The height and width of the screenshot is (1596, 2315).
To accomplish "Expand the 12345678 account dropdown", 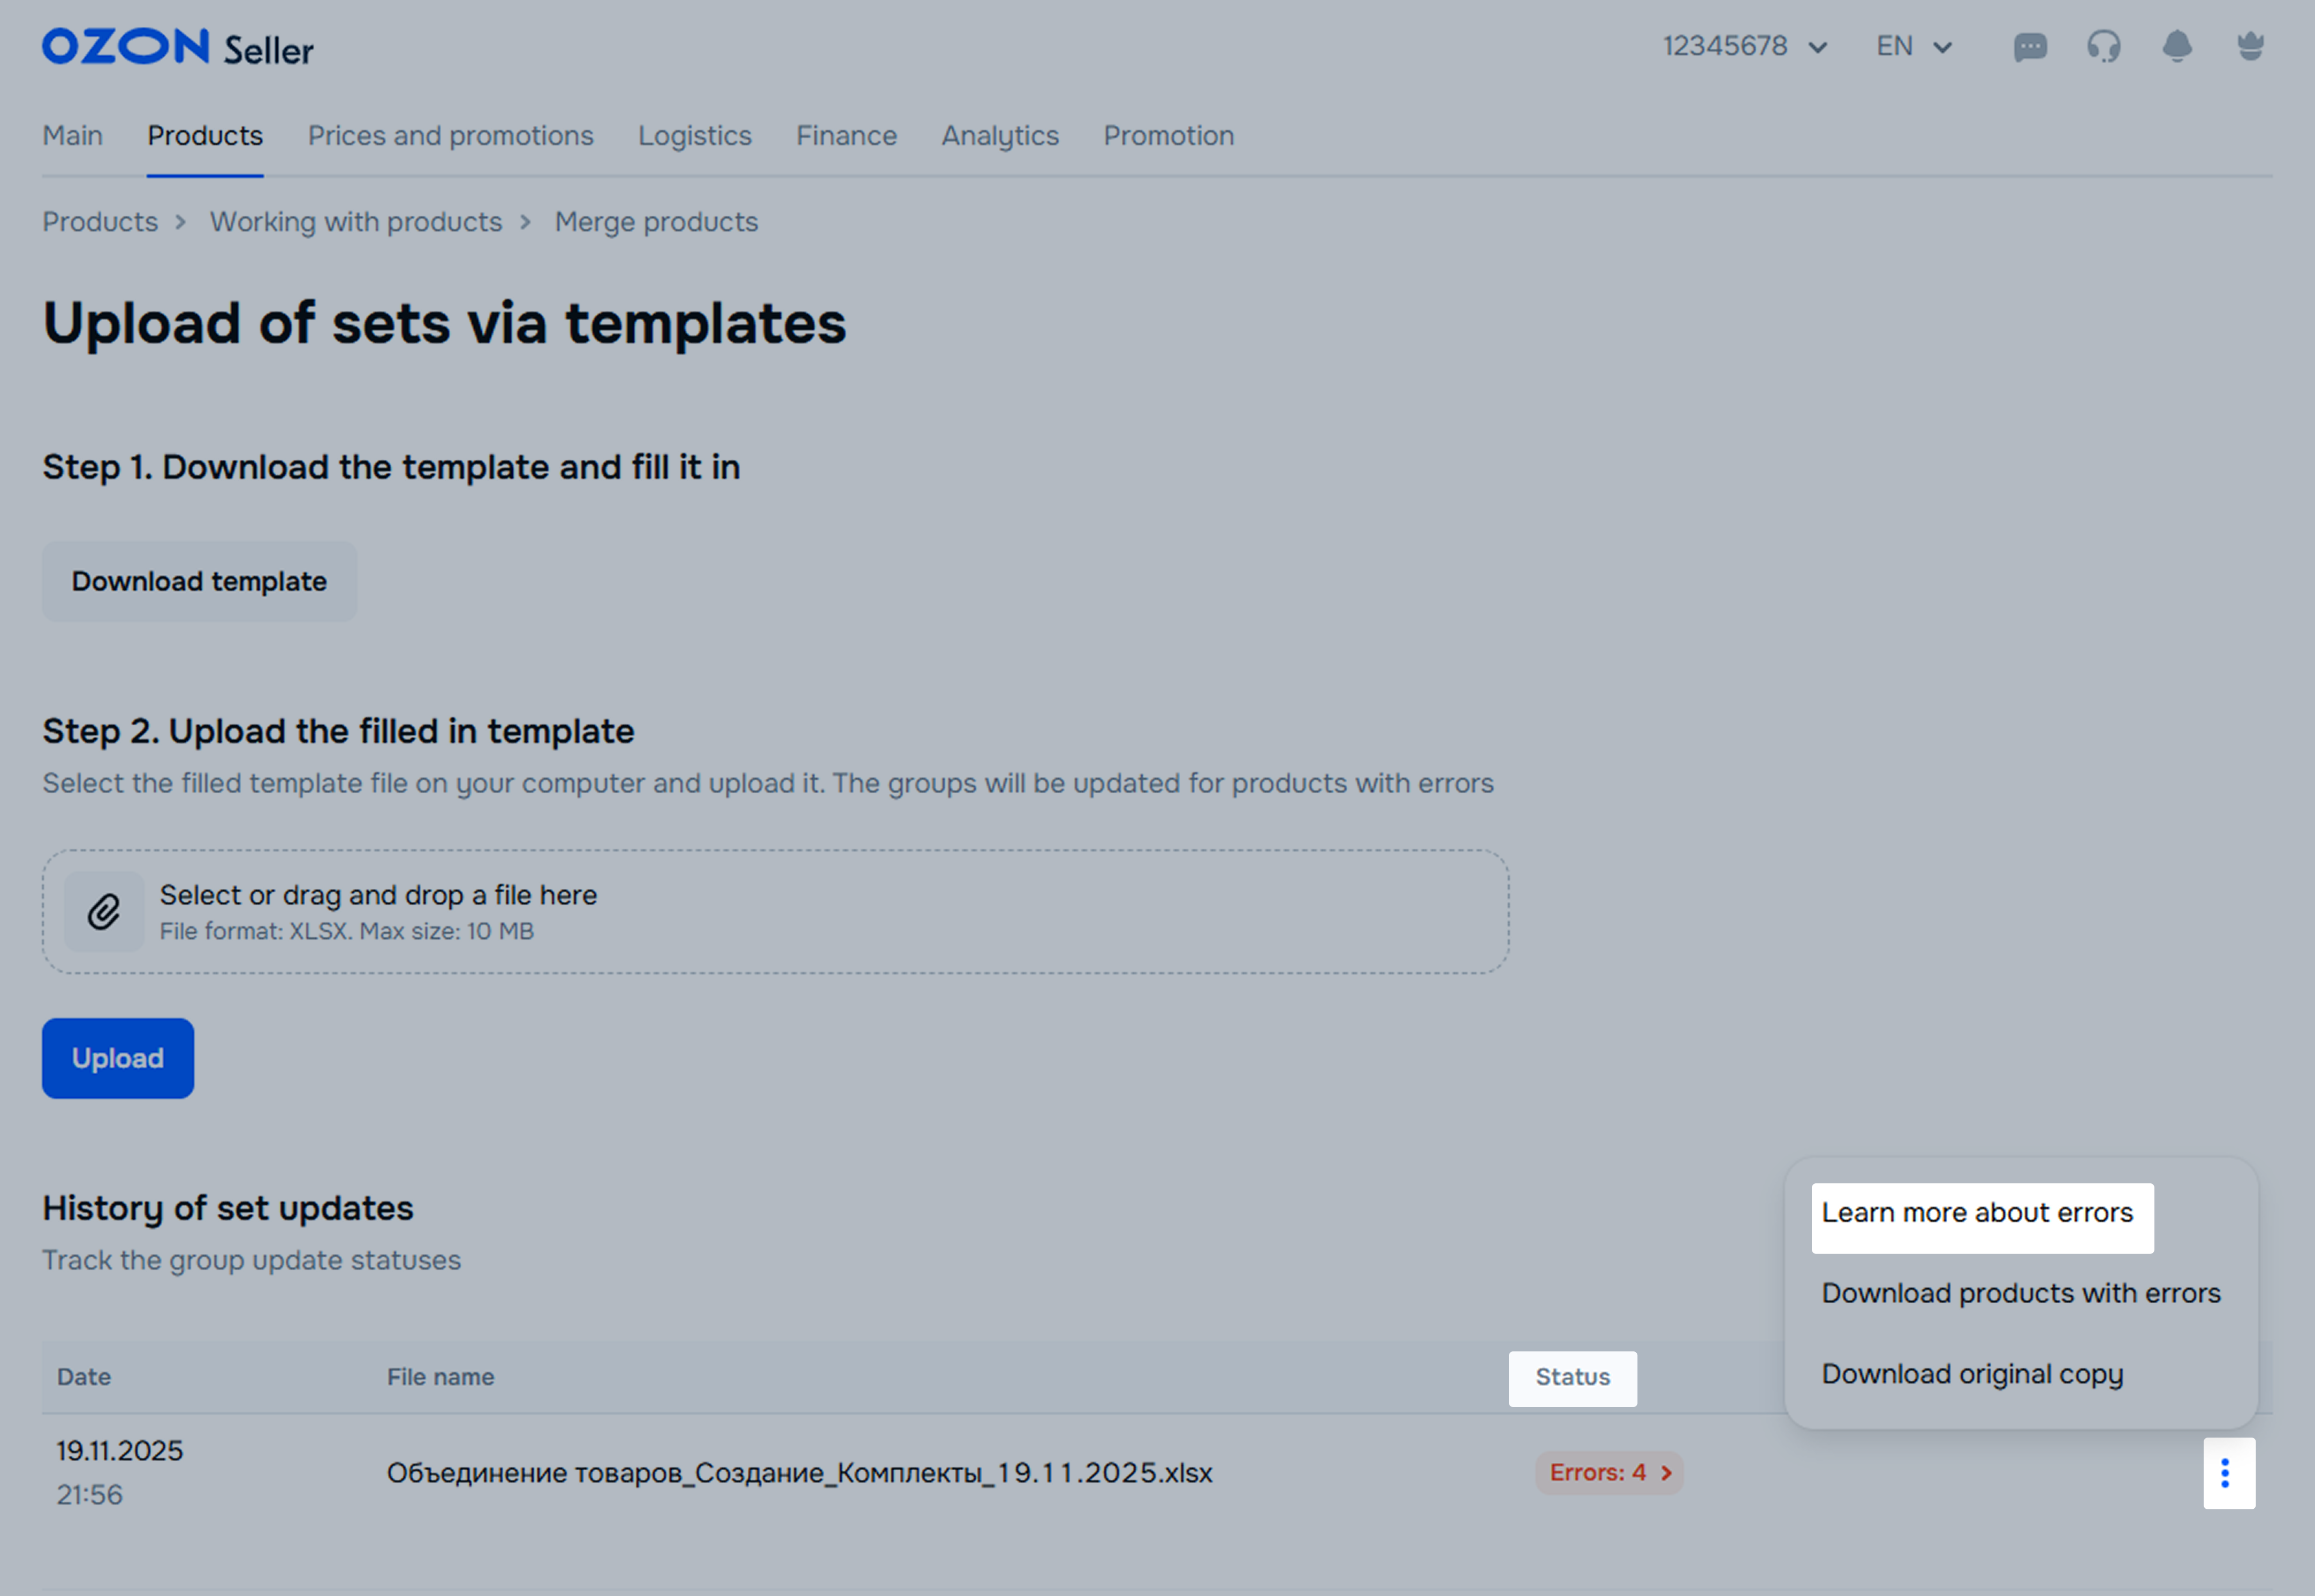I will [x=1744, y=47].
